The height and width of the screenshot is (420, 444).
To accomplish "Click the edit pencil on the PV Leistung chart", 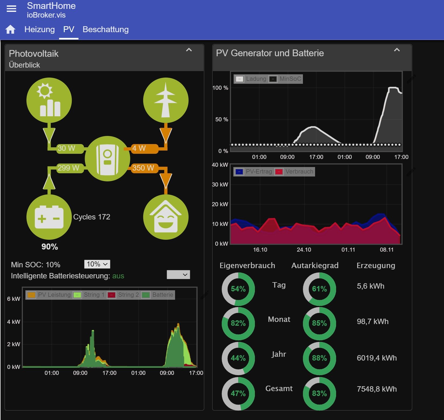I will click(204, 295).
